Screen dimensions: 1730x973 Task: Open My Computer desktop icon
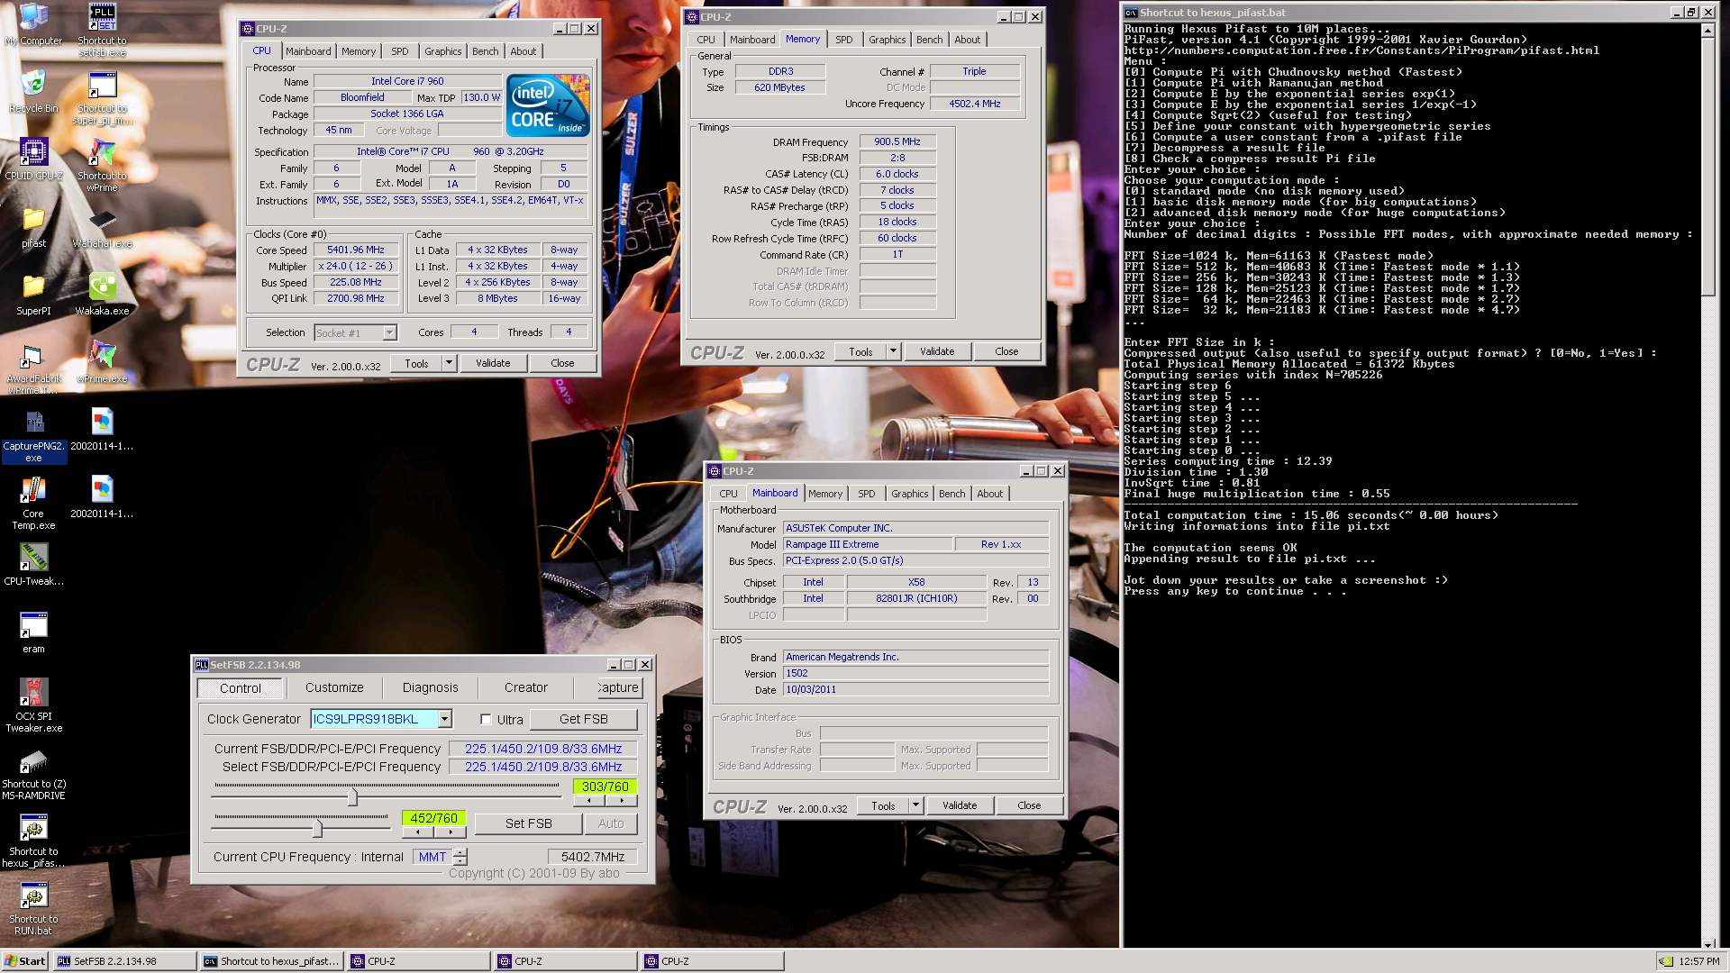click(x=33, y=25)
